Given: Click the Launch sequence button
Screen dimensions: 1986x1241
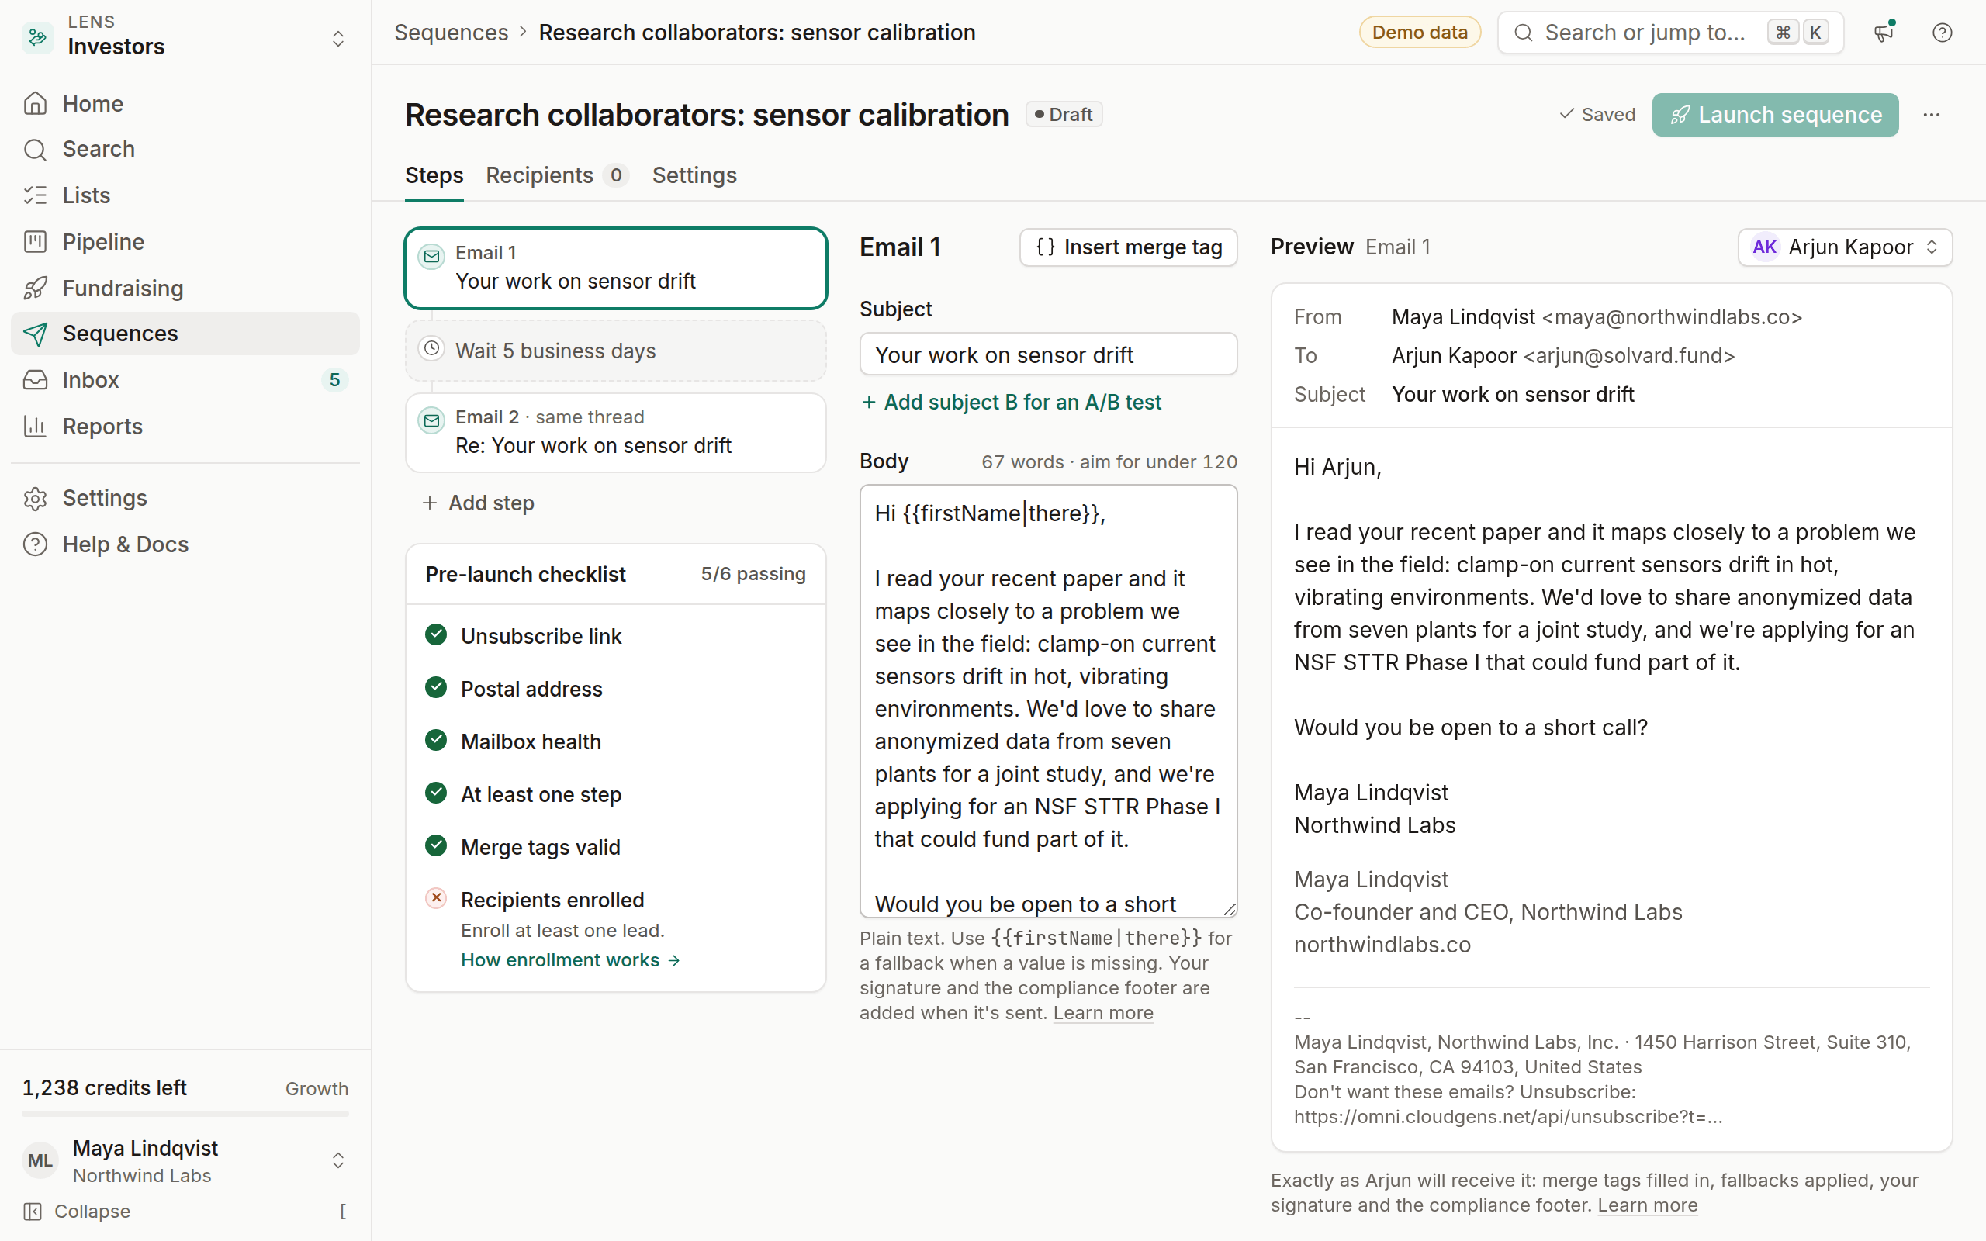Looking at the screenshot, I should 1775,115.
